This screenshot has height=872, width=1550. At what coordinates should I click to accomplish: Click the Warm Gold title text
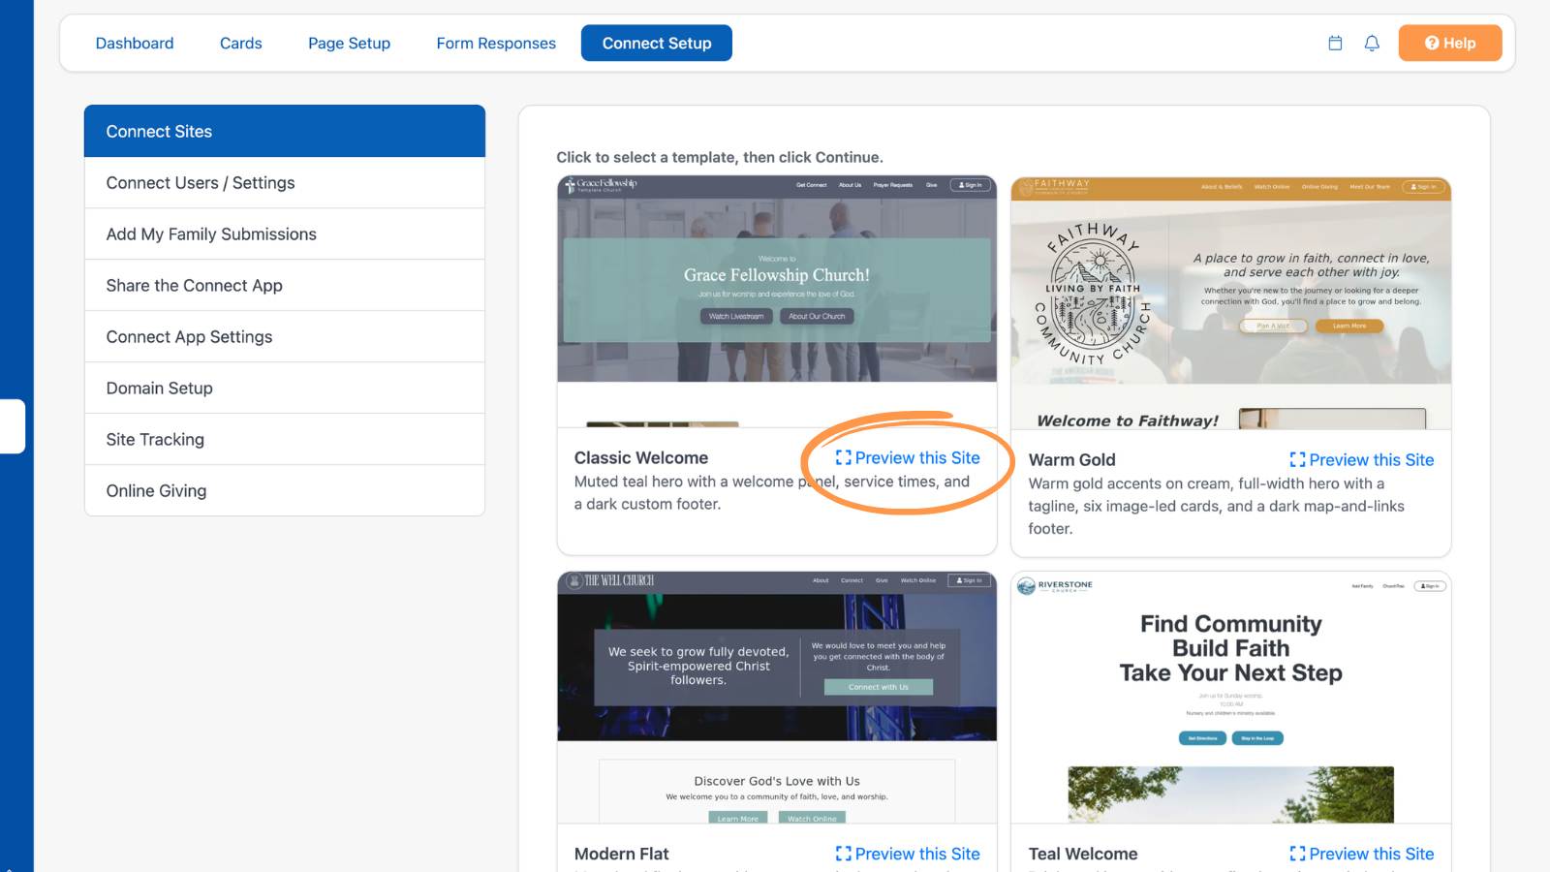pos(1071,459)
